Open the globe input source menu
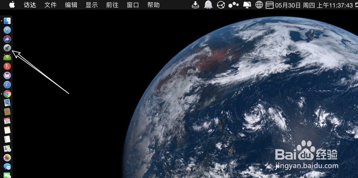Image resolution: width=358 pixels, height=178 pixels. pyautogui.click(x=259, y=5)
